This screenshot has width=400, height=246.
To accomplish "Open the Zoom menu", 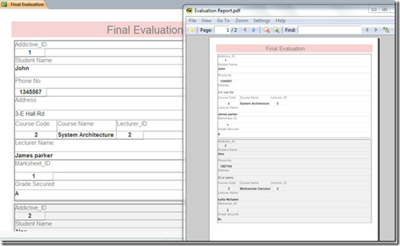I will (x=241, y=20).
